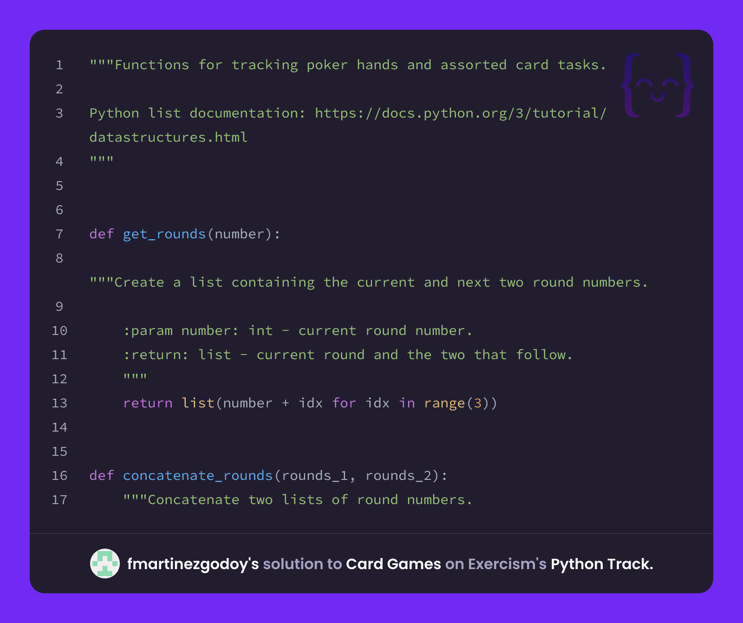Click 'Python Track.' text in footer
Viewport: 743px width, 623px height.
click(602, 564)
